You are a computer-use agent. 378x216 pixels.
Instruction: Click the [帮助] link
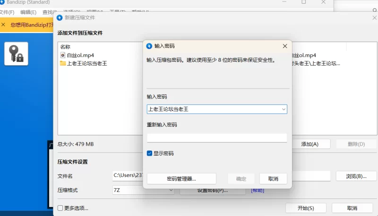[x=257, y=191]
